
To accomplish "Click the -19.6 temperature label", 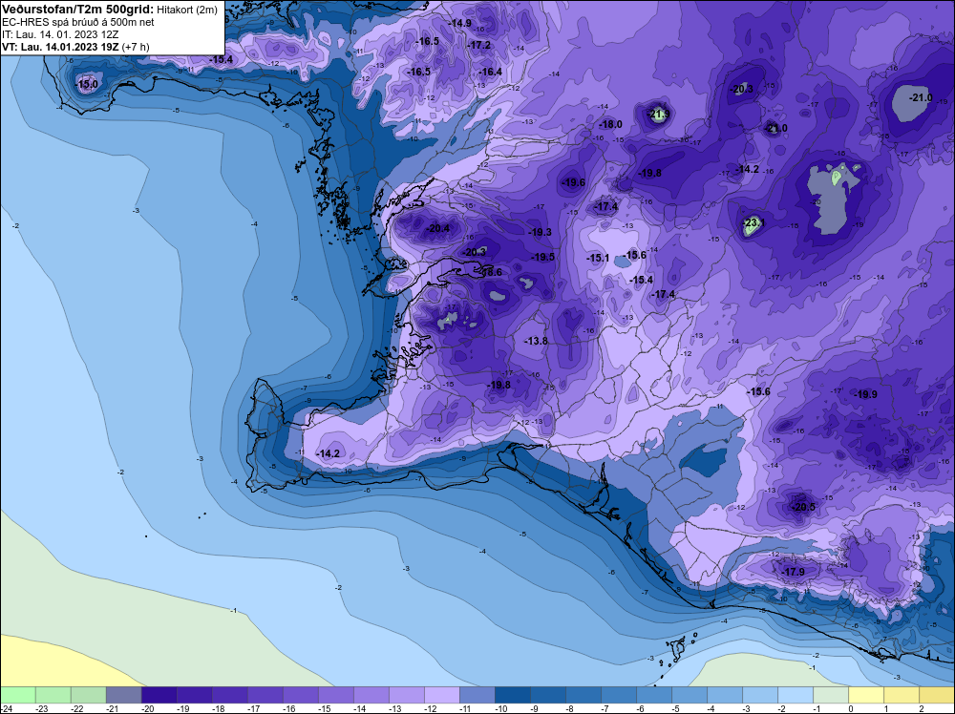I will (573, 182).
